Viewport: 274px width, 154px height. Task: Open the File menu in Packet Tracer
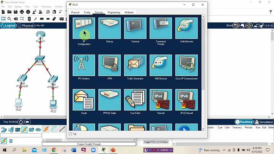[3, 6]
